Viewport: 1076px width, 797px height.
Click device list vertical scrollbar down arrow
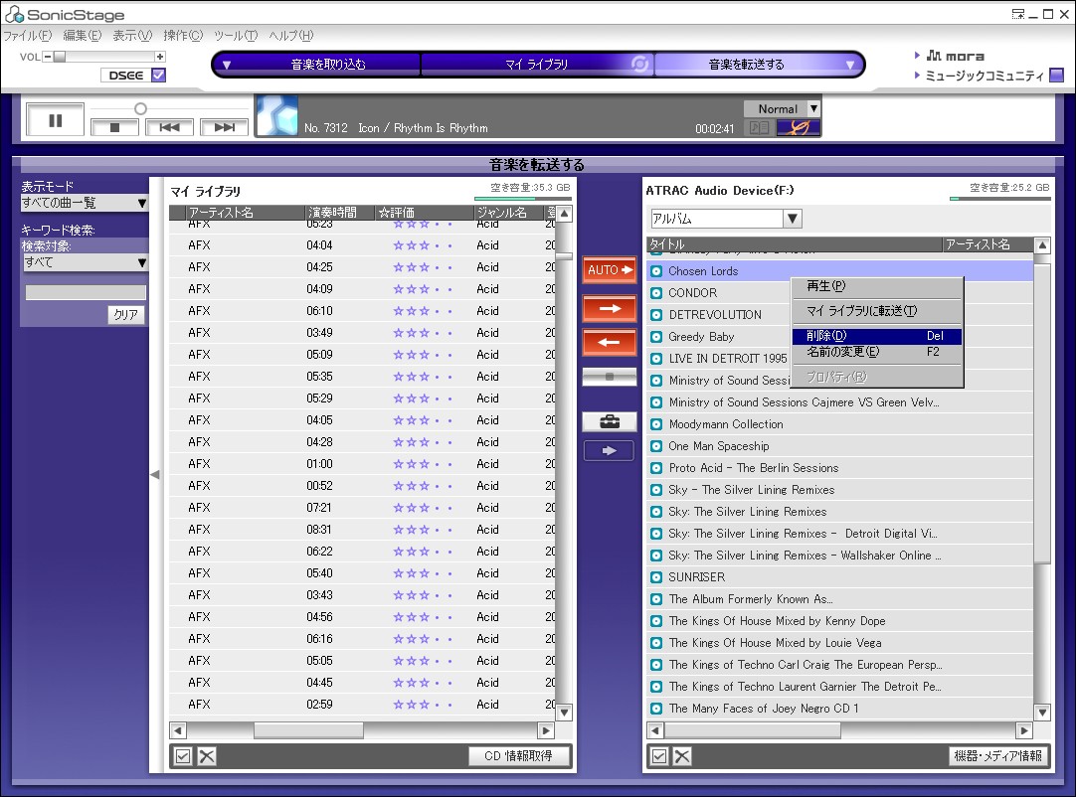[1042, 713]
